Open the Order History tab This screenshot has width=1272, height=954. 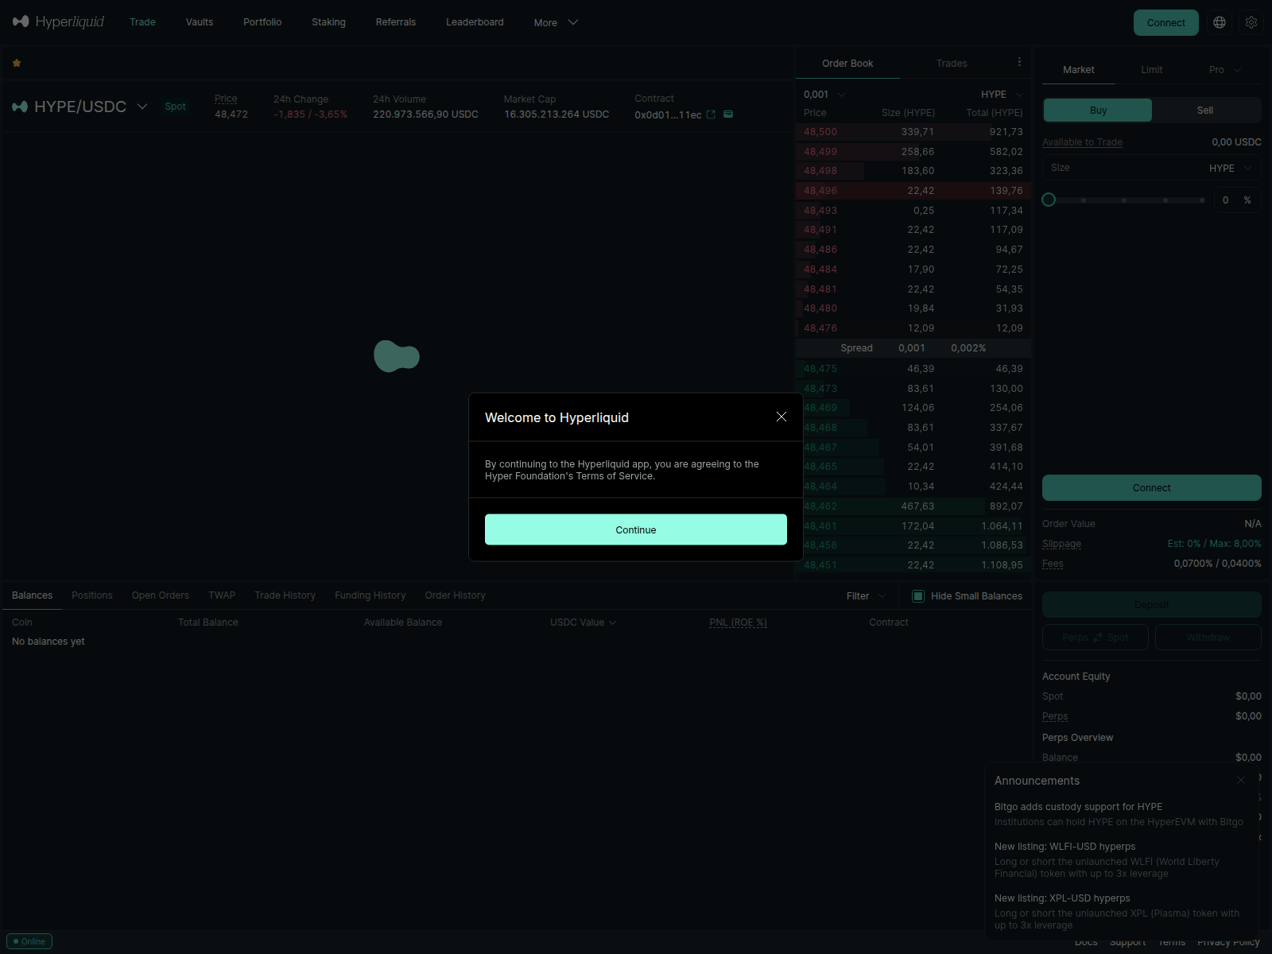point(455,595)
